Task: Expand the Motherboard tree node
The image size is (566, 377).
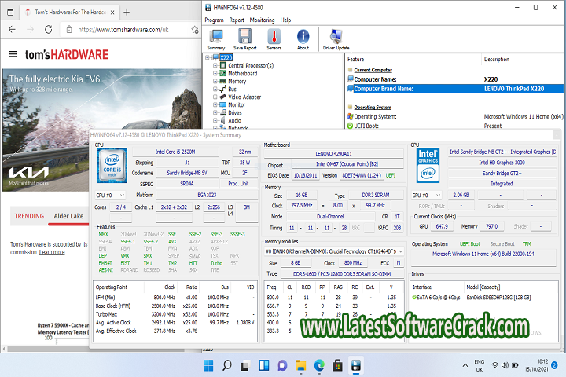Action: pyautogui.click(x=215, y=73)
